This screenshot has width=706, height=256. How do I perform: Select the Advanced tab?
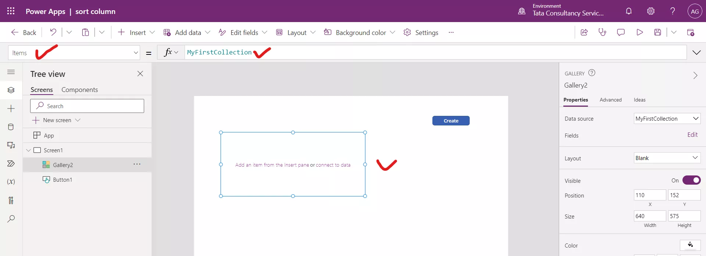610,100
